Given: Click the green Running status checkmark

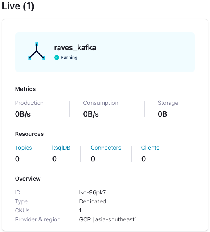Looking at the screenshot, I should pyautogui.click(x=57, y=57).
